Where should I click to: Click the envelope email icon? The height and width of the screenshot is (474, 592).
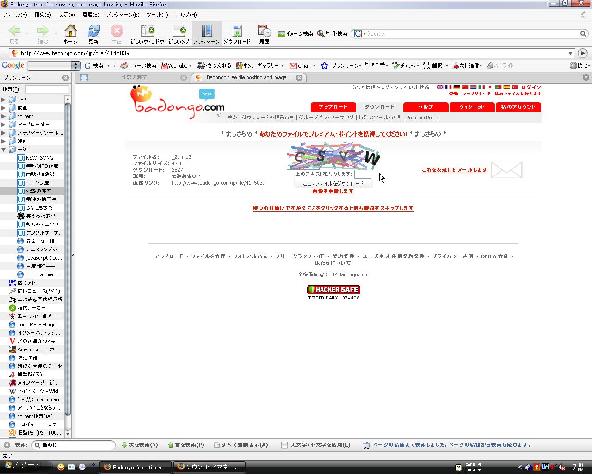pos(506,170)
